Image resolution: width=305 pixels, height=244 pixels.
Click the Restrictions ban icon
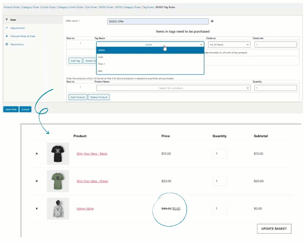click(7, 44)
